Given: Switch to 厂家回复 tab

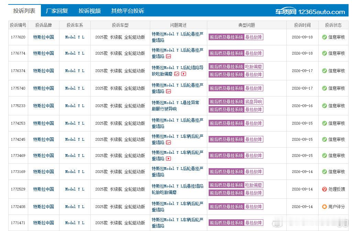Looking at the screenshot, I should point(57,11).
